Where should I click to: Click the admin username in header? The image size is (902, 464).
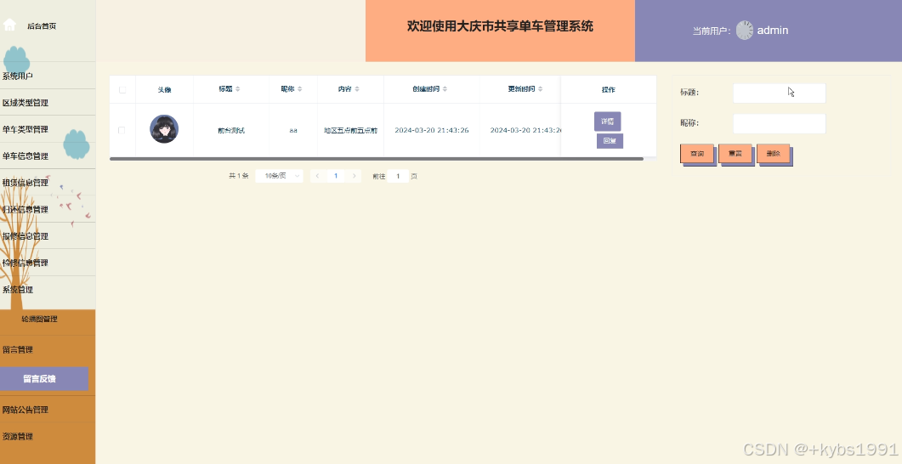coord(773,31)
